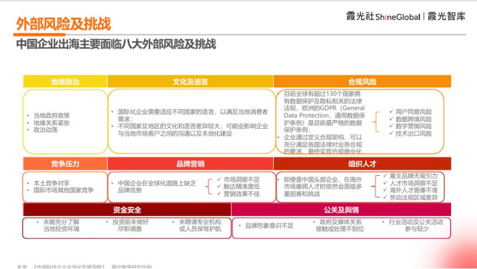Select the 文化及语言 header cell
The width and height of the screenshot is (477, 269).
(191, 82)
